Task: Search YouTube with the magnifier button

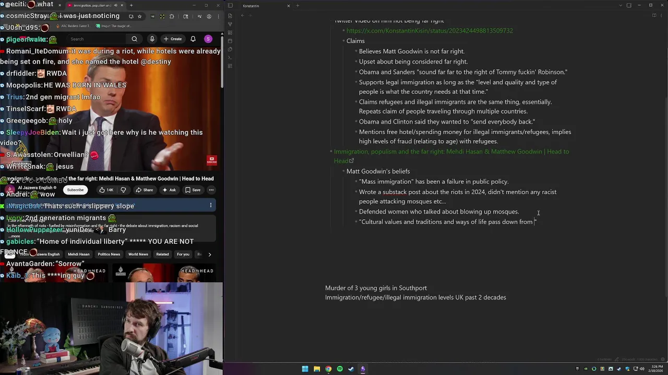Action: tap(135, 39)
